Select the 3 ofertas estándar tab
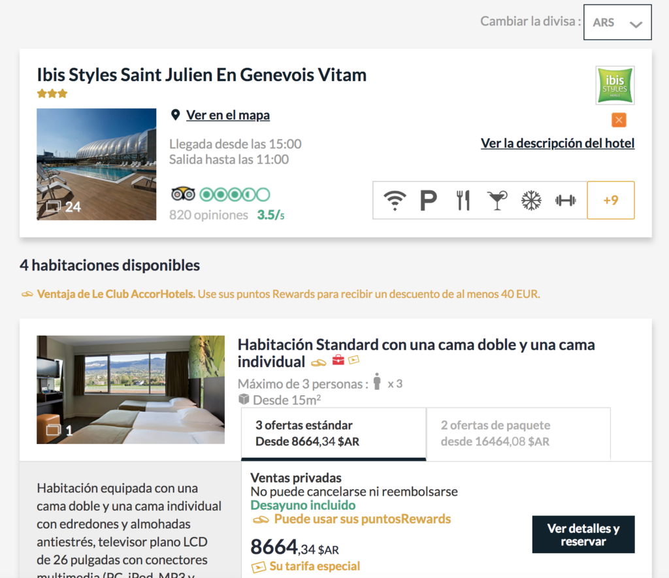This screenshot has width=669, height=578. 334,434
